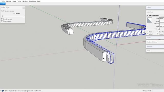Close the Soften Edges dialog
164x92 pixels.
24,8
